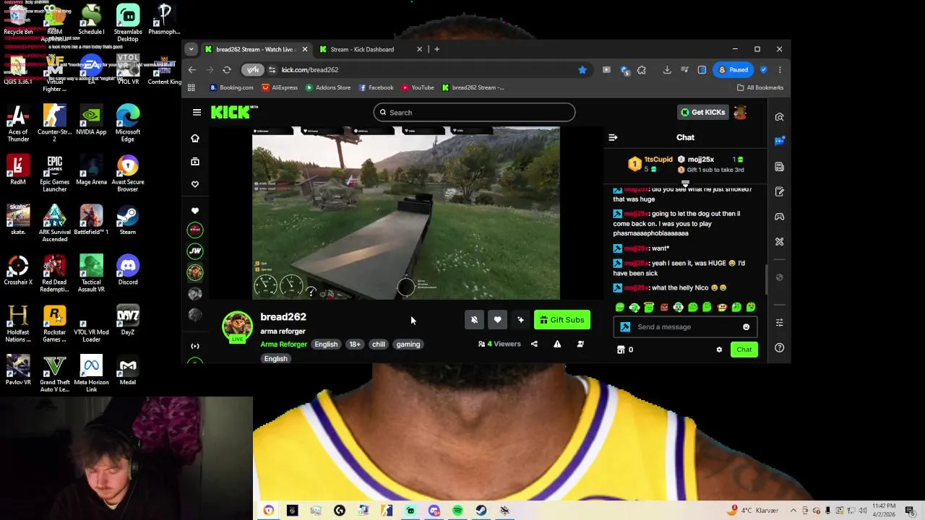925x520 pixels.
Task: Click the chill tag
Action: pos(379,344)
